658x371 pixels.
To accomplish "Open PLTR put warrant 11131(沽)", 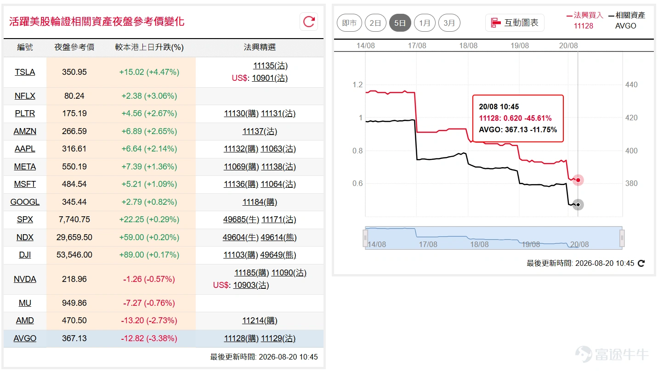I will tap(278, 113).
